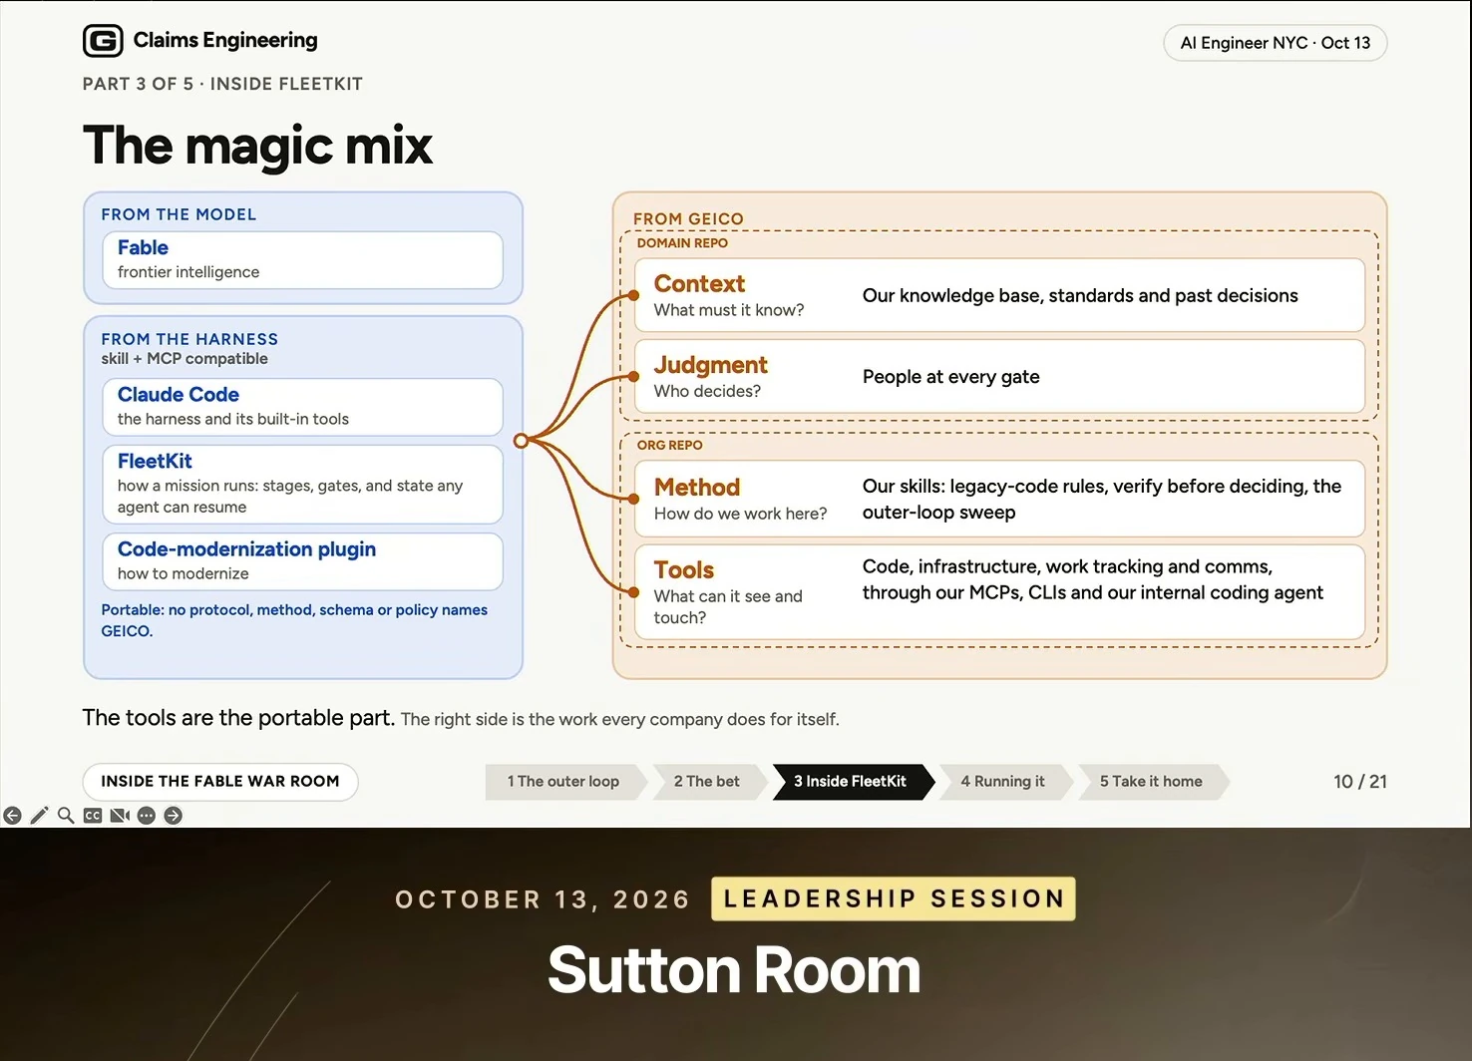Click the Claims Engineering logo icon
The width and height of the screenshot is (1472, 1061).
pyautogui.click(x=103, y=41)
